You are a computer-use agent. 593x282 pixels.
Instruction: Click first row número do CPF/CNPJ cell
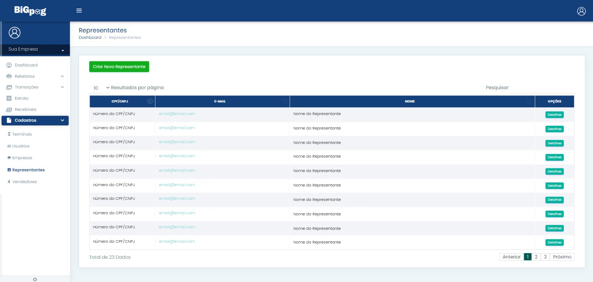point(122,114)
